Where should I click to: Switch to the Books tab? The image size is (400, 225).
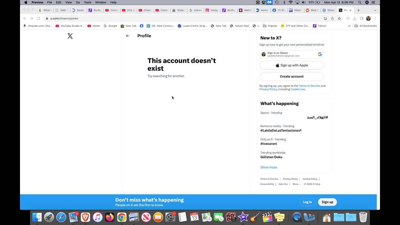pos(78,10)
